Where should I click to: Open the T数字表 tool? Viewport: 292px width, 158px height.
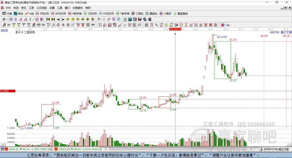(123, 14)
